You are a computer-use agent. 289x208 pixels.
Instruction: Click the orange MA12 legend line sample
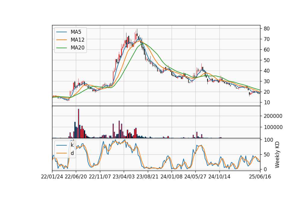tap(61, 40)
